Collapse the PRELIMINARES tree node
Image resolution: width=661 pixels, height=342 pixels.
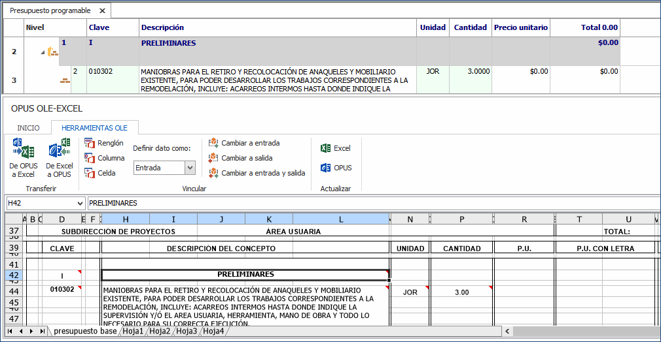pyautogui.click(x=43, y=53)
